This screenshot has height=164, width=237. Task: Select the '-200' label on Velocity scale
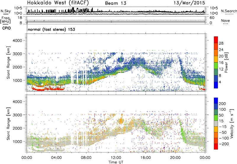(x=224, y=144)
